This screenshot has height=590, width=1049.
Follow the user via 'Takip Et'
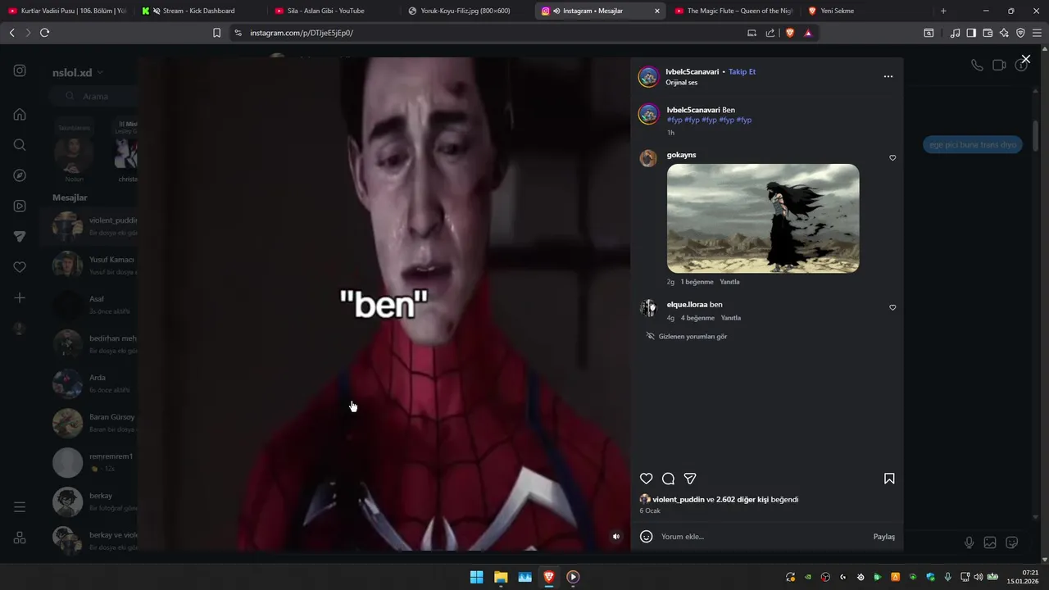click(x=742, y=72)
